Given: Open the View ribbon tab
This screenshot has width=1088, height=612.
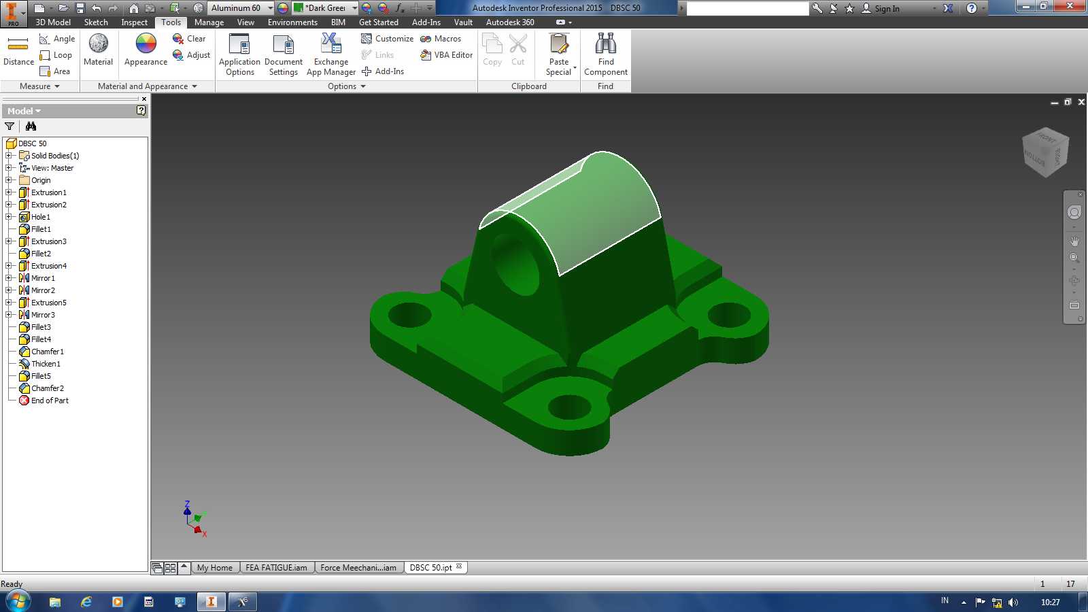Looking at the screenshot, I should (245, 22).
